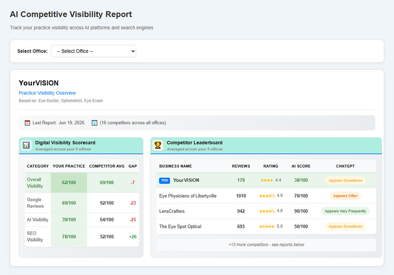Select the AI Visibility row label
Screen dimensions: 394x275
tap(37, 220)
